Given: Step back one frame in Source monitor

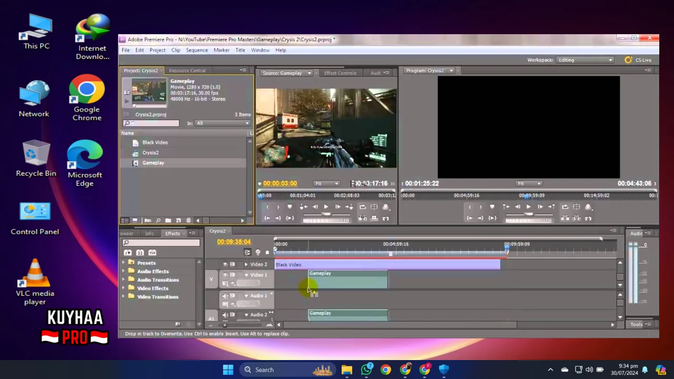Looking at the screenshot, I should 315,207.
